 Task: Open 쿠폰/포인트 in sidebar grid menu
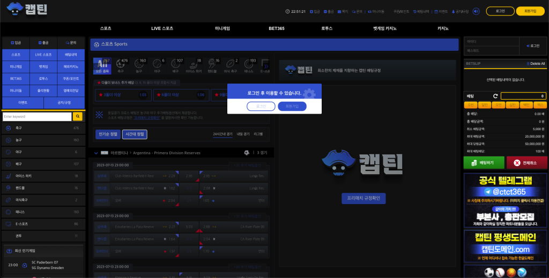(71, 79)
